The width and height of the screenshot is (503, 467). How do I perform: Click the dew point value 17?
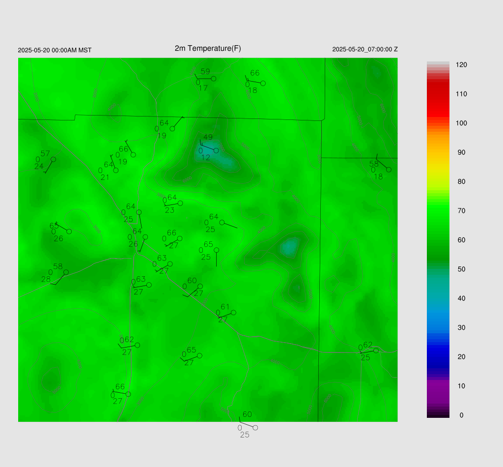coord(203,88)
